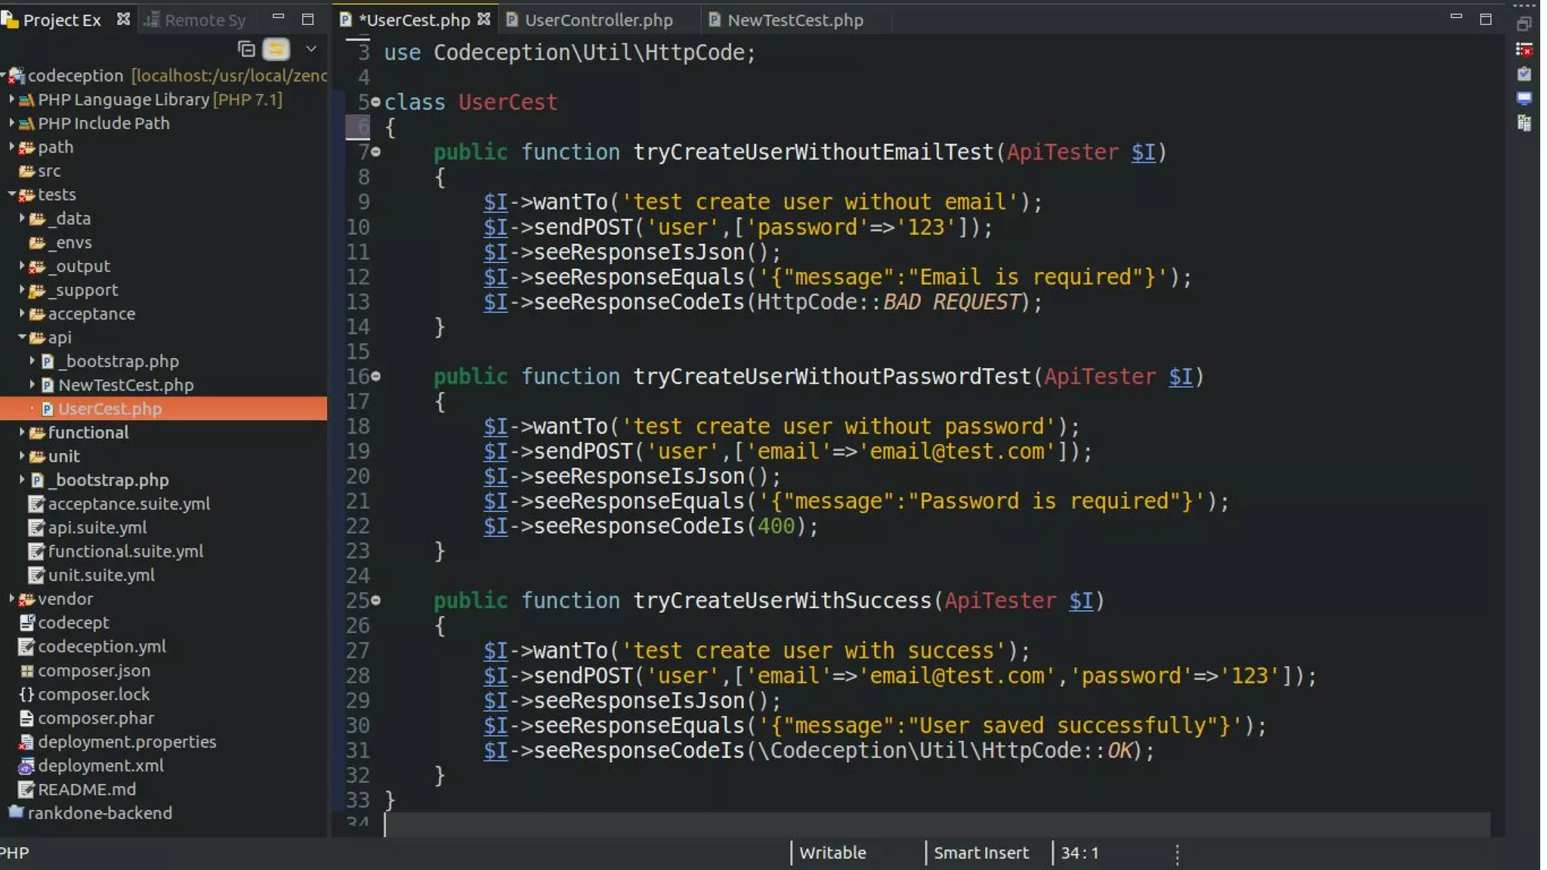Expand the functional folder node
1547x870 pixels.
click(x=22, y=432)
